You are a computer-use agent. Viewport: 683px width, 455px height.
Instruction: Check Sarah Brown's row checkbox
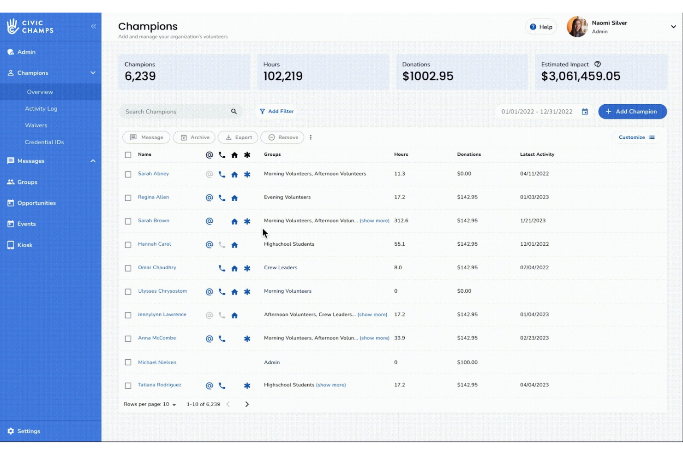(x=128, y=221)
